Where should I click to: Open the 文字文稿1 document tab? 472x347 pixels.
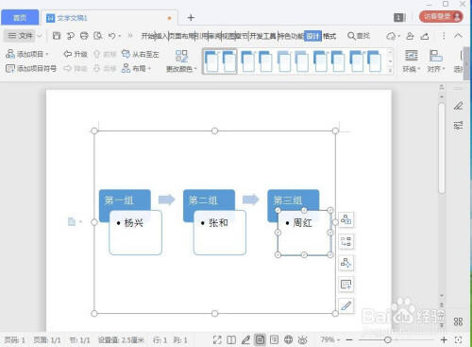(x=109, y=18)
